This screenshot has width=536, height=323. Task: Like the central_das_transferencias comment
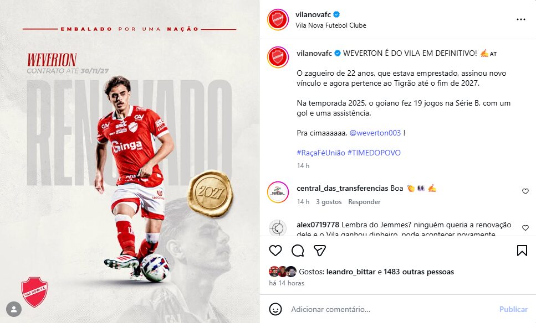tap(525, 191)
